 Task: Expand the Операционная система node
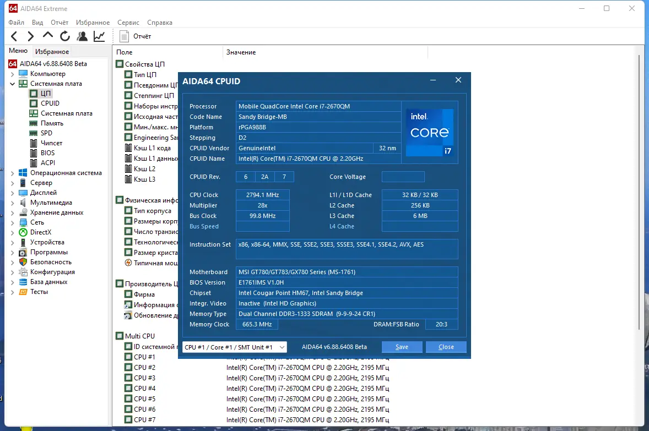[13, 173]
